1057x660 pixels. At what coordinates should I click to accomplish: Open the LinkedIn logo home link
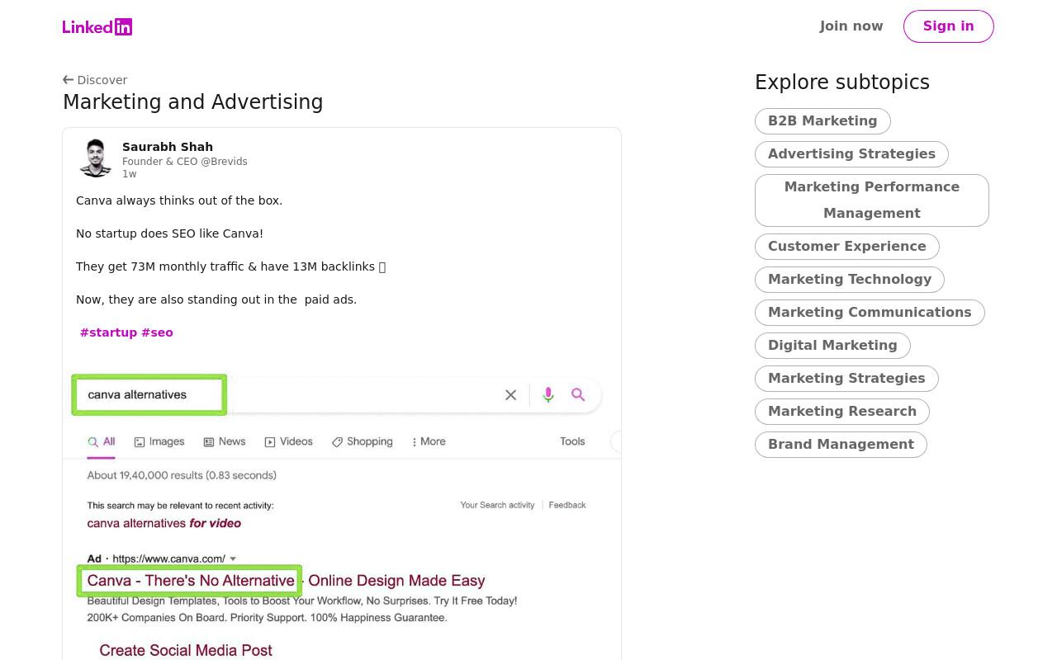(97, 26)
